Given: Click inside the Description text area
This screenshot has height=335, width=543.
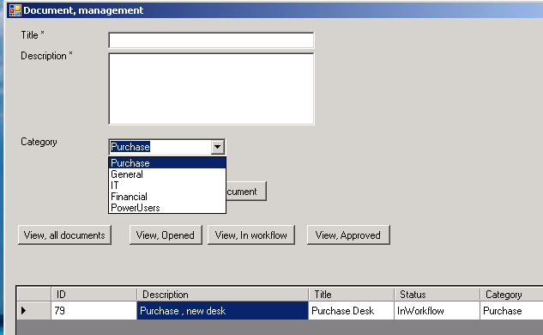Looking at the screenshot, I should point(211,88).
